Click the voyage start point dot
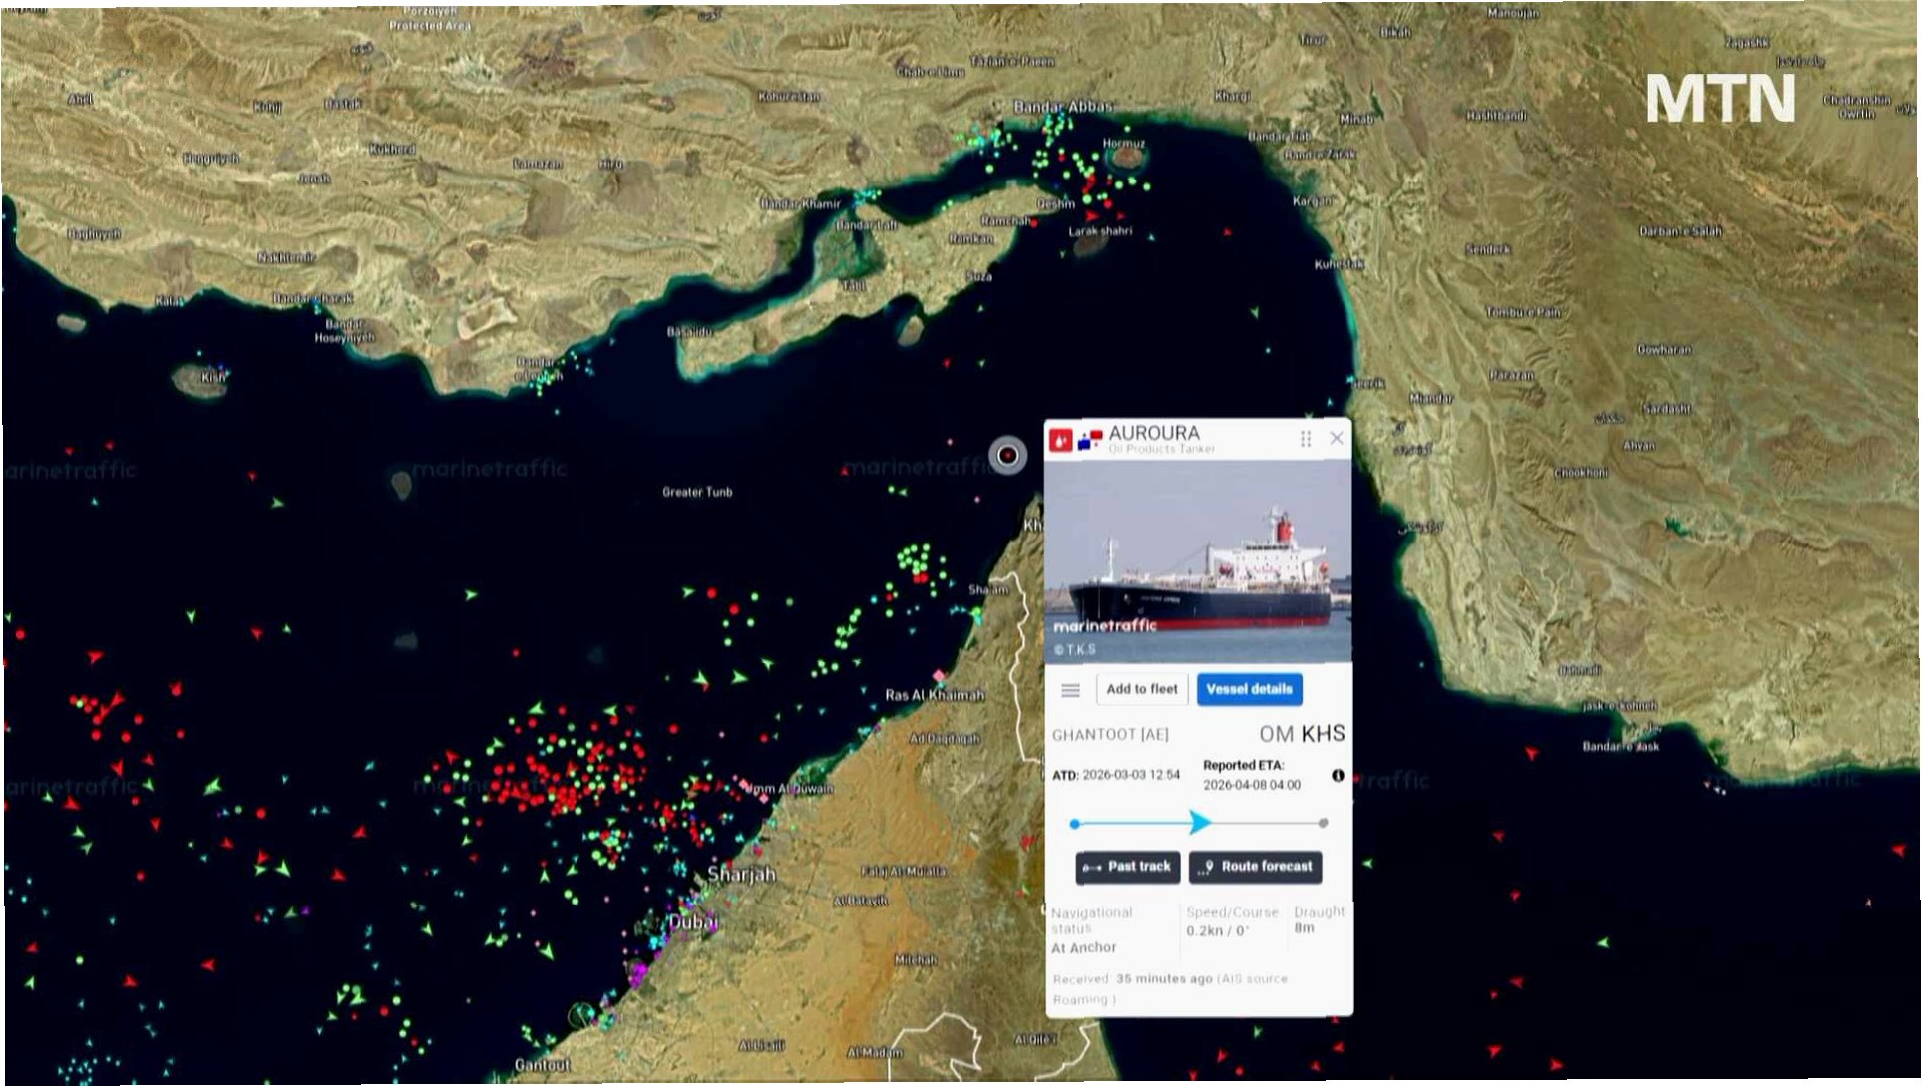The height and width of the screenshot is (1086, 1922). tap(1074, 824)
